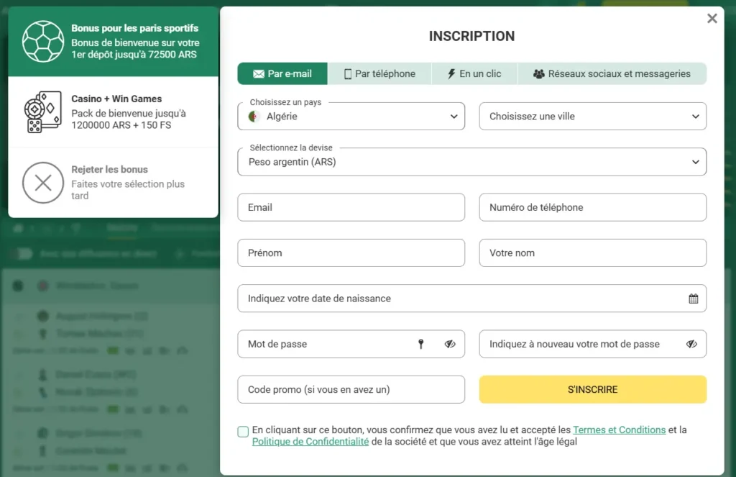
Task: Select the soccer ball sports bonus icon
Action: pos(43,41)
